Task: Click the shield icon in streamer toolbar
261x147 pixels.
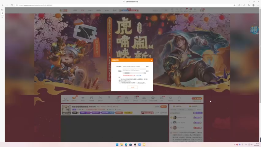Action: point(127,98)
